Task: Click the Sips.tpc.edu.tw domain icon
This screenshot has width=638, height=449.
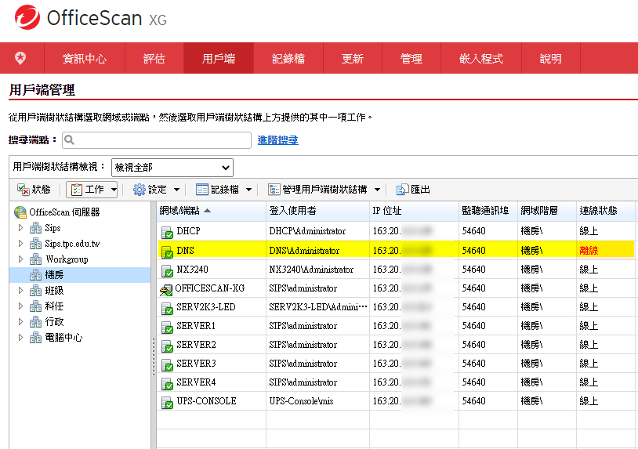Action: pos(36,244)
